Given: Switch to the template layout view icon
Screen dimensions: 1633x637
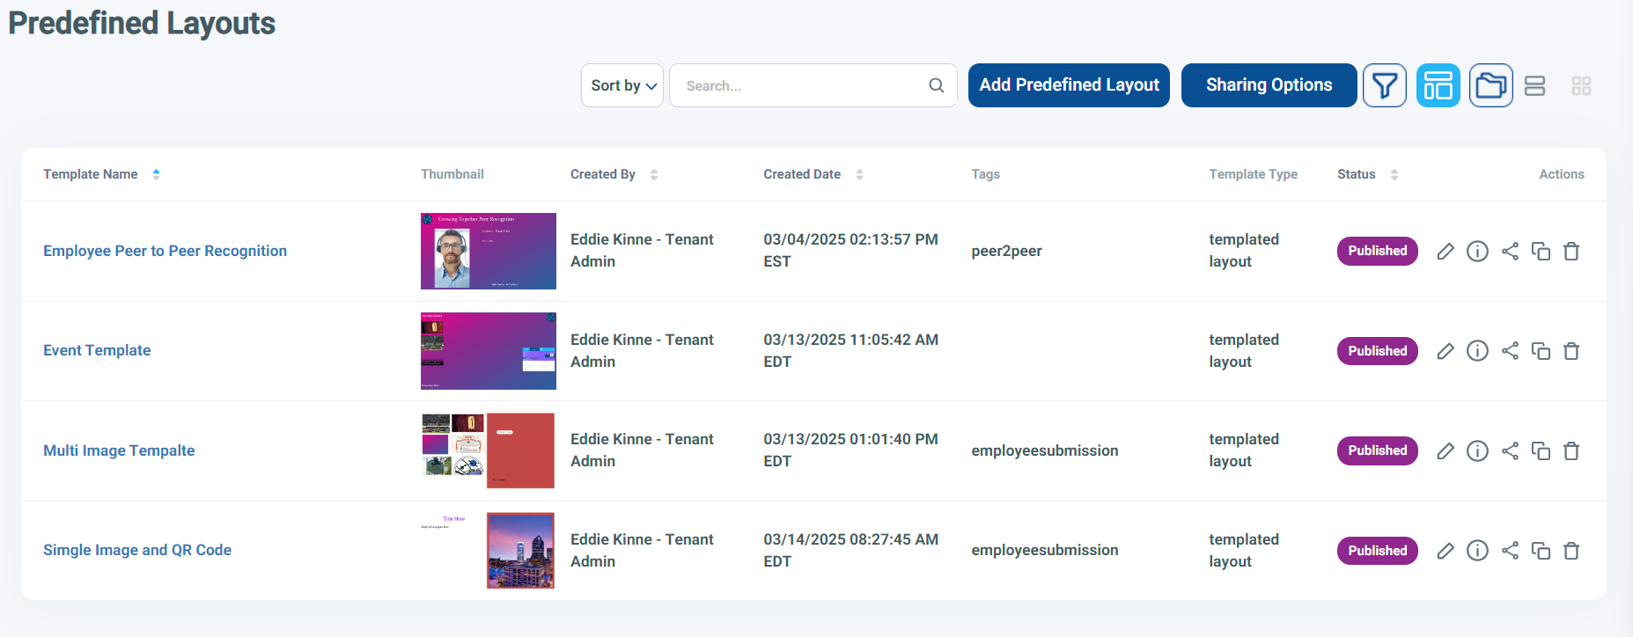Looking at the screenshot, I should tap(1438, 85).
